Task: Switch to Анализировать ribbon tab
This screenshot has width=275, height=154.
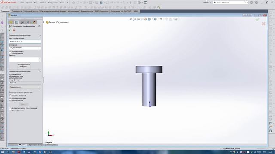Action: click(87, 11)
